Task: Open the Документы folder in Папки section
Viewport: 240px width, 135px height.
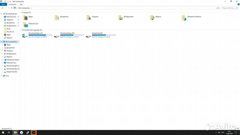Action: (x=57, y=17)
